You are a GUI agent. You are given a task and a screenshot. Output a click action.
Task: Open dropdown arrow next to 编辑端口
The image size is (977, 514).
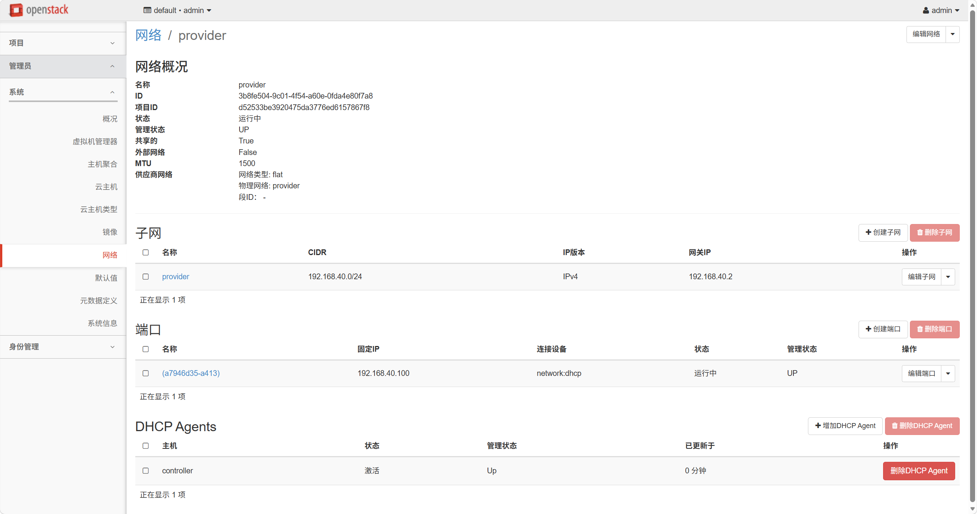coord(948,374)
